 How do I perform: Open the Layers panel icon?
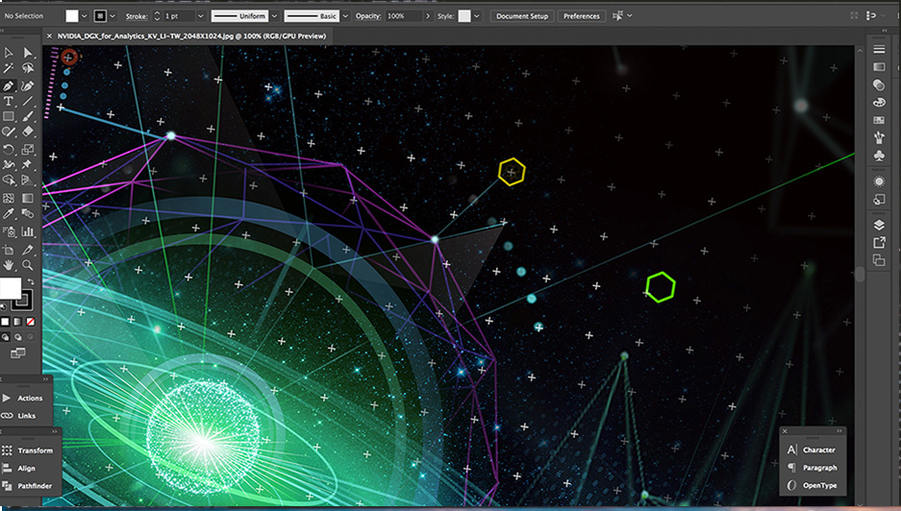[x=879, y=225]
